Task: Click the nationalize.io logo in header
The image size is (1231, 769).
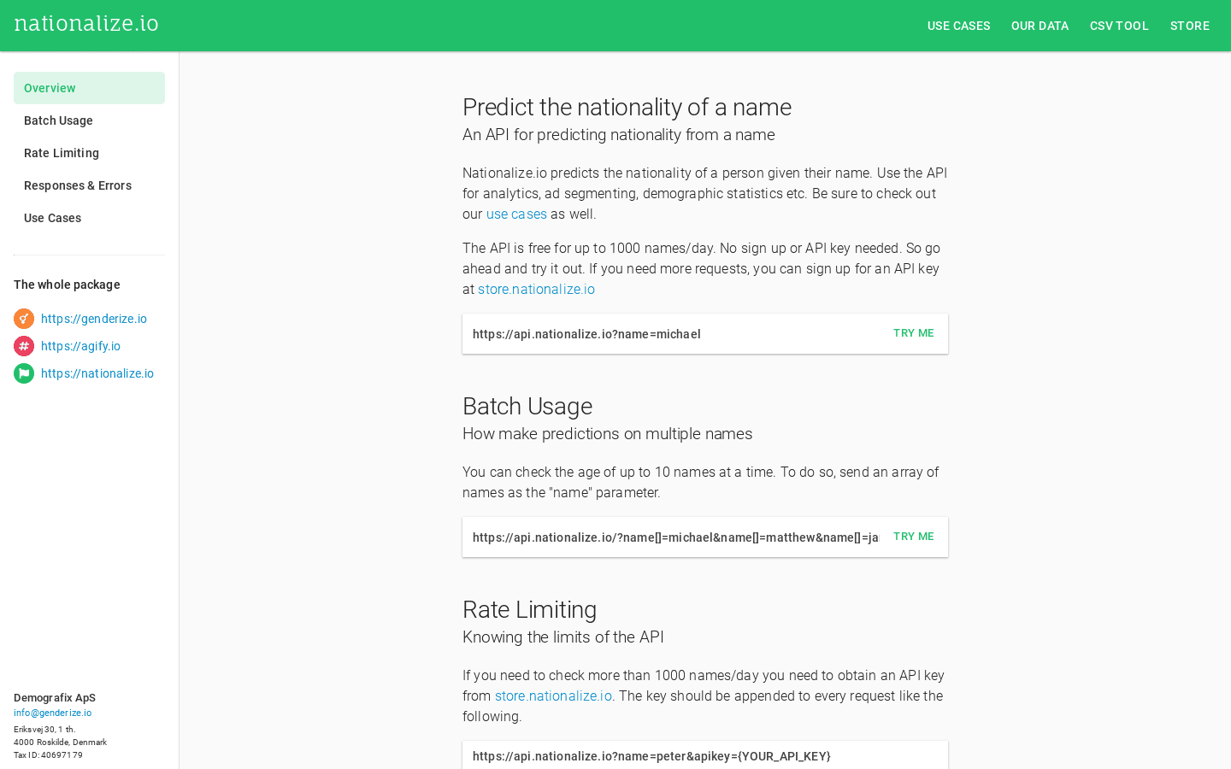Action: pos(86,24)
